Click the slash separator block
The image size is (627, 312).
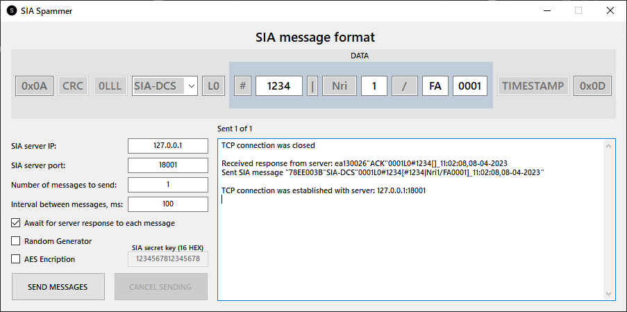[405, 86]
